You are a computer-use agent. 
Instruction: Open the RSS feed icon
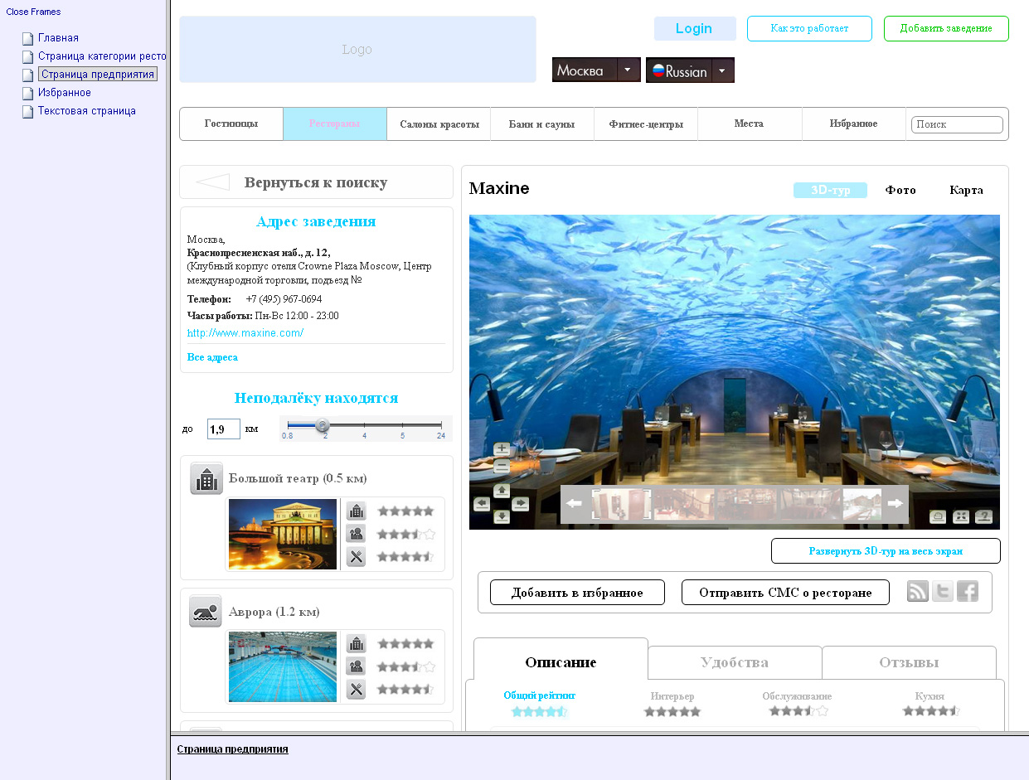pos(918,591)
